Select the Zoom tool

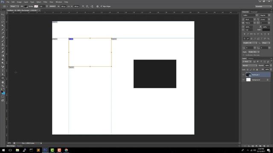pos(3,86)
